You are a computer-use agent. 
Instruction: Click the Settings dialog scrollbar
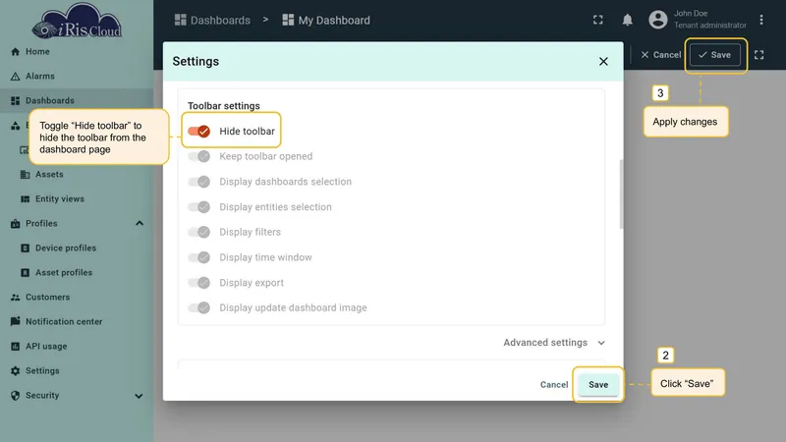point(622,194)
